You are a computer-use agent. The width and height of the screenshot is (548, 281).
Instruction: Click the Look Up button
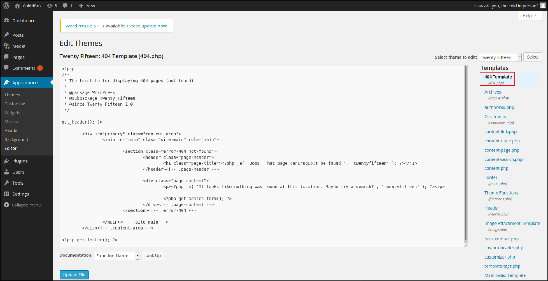[153, 256]
